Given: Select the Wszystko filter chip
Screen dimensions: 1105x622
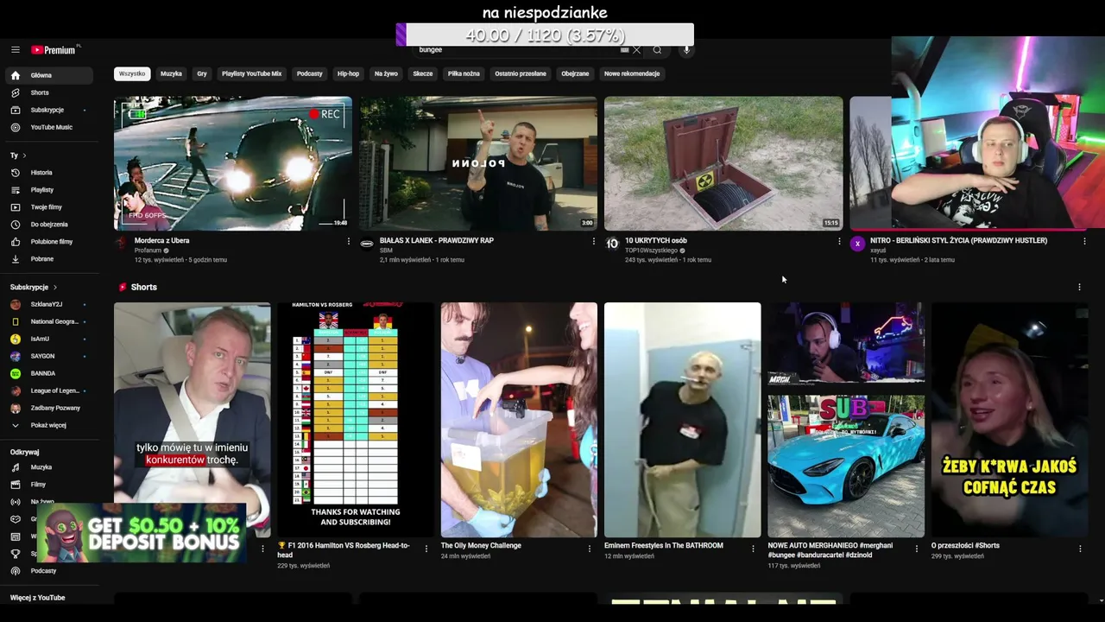Looking at the screenshot, I should (x=132, y=73).
